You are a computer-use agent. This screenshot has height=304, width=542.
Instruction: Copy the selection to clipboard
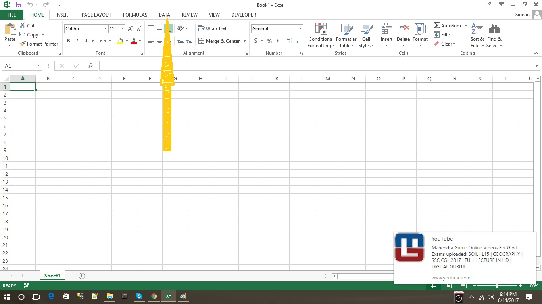pyautogui.click(x=29, y=35)
